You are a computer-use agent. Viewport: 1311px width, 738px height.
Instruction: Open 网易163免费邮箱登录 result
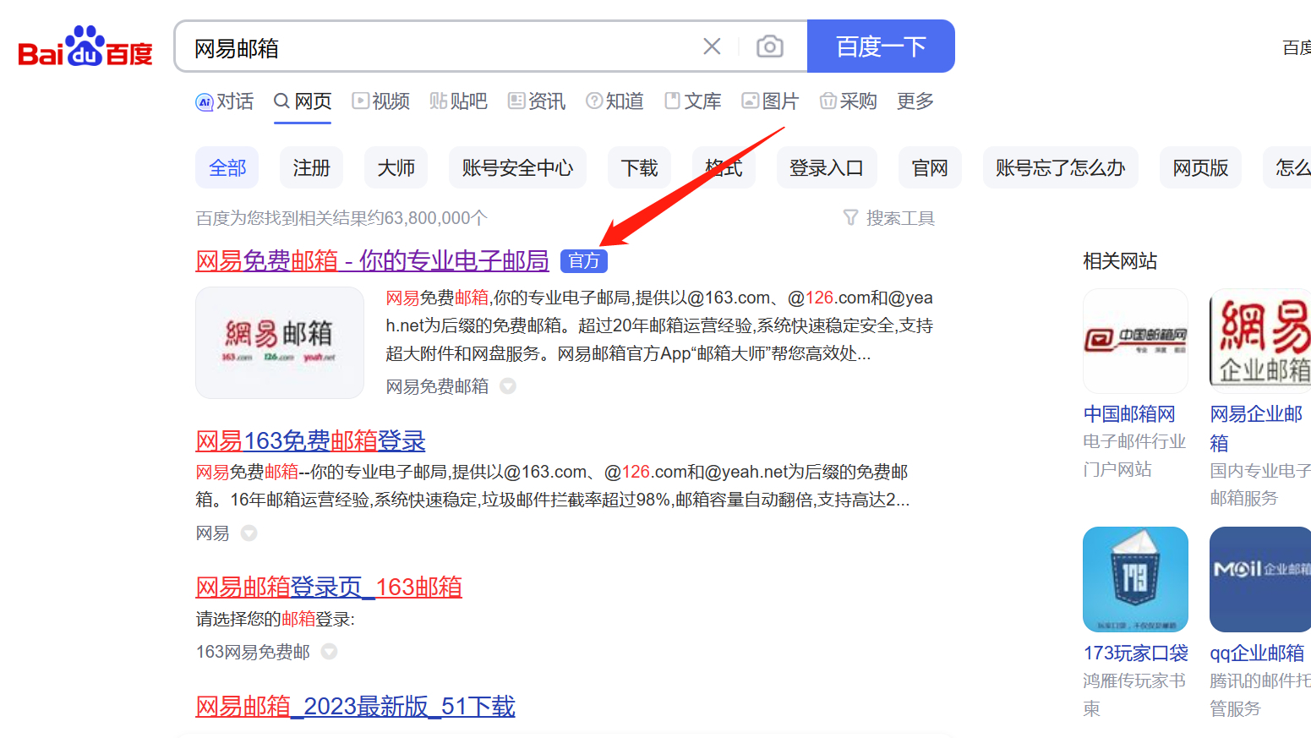click(x=310, y=440)
